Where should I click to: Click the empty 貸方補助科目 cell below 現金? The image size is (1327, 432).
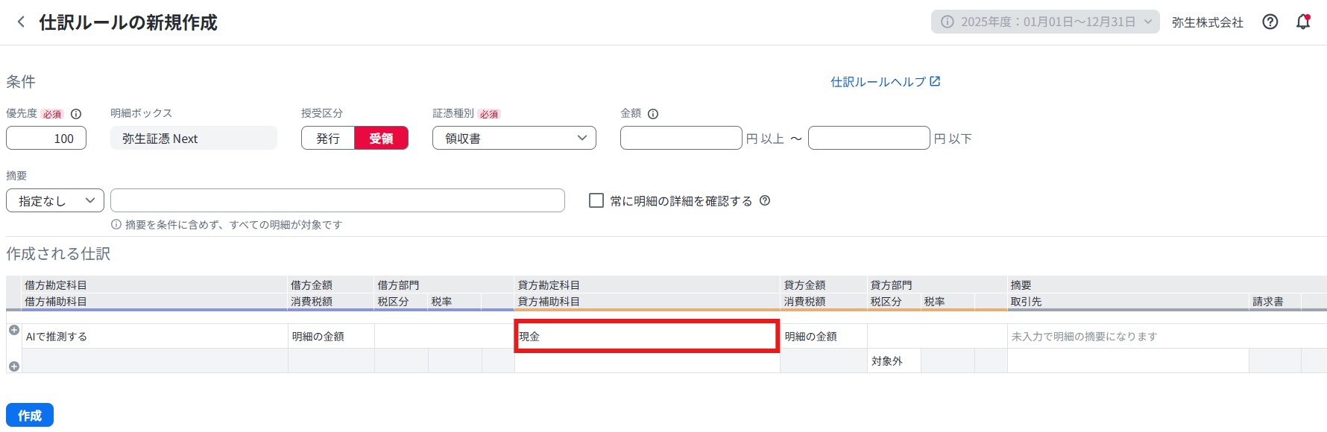(x=647, y=361)
